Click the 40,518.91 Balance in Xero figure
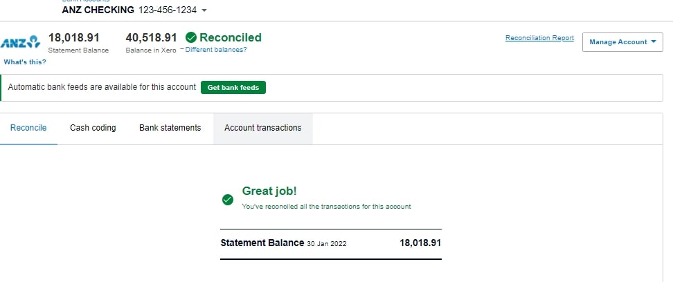The width and height of the screenshot is (673, 282). click(x=151, y=37)
